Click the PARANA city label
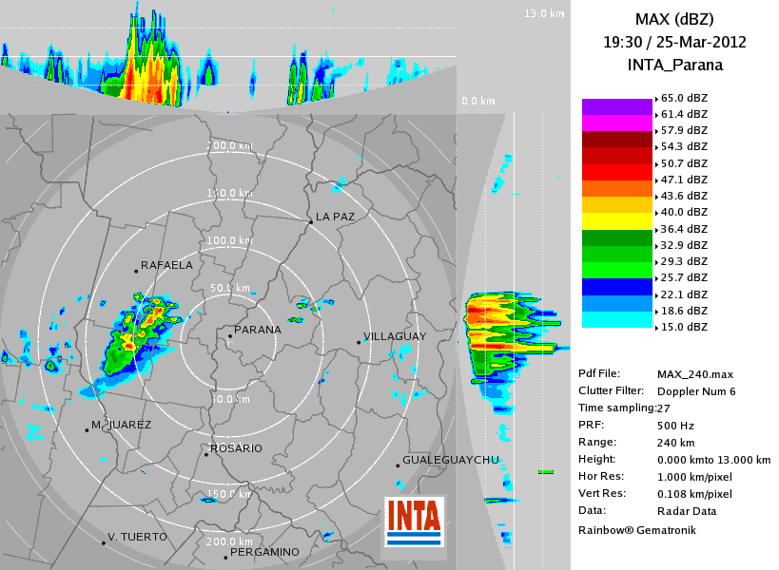Image resolution: width=779 pixels, height=570 pixels. (258, 330)
